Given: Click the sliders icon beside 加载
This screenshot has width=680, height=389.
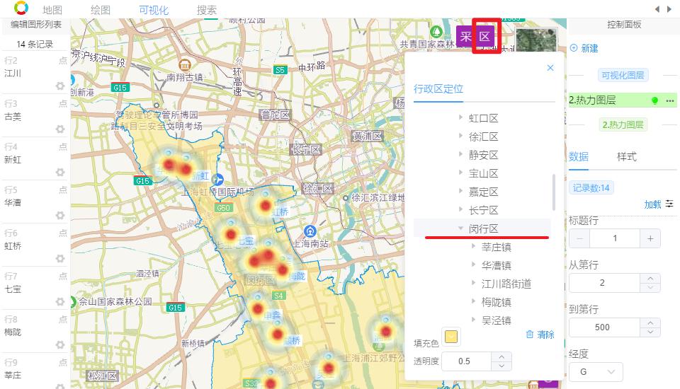Looking at the screenshot, I should click(x=669, y=204).
